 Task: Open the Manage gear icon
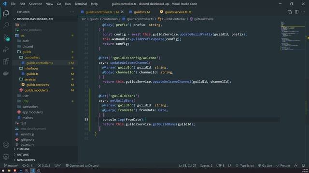point(6,157)
